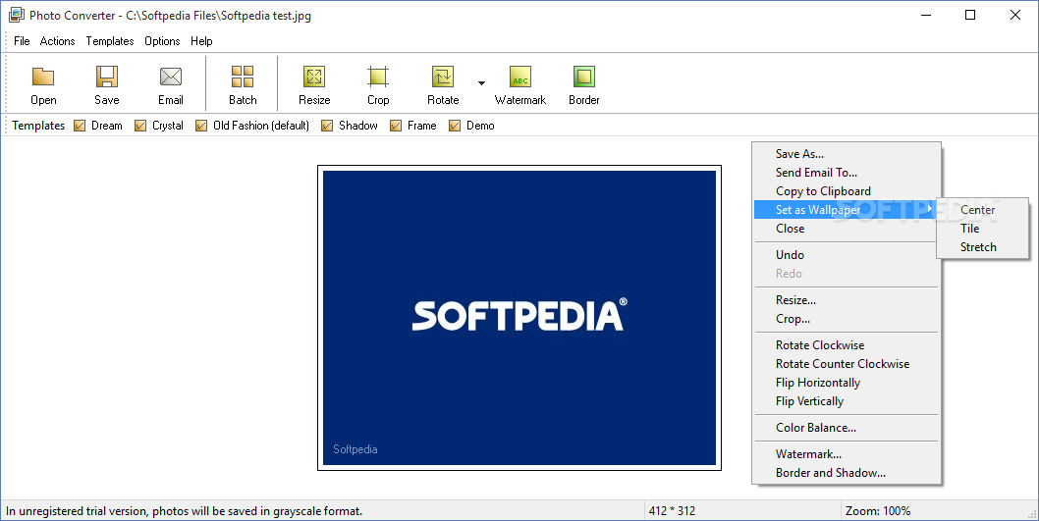
Task: Open the Help menu
Action: (201, 41)
